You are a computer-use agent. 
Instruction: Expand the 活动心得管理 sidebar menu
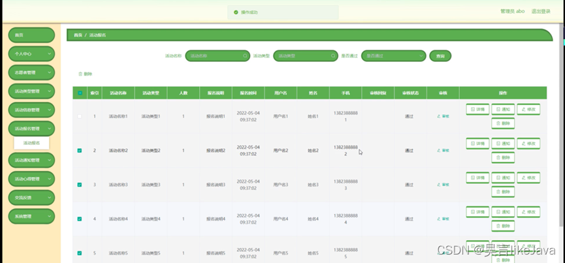coord(31,179)
